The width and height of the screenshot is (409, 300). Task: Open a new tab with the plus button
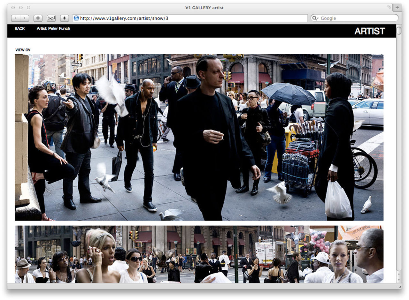tap(397, 8)
